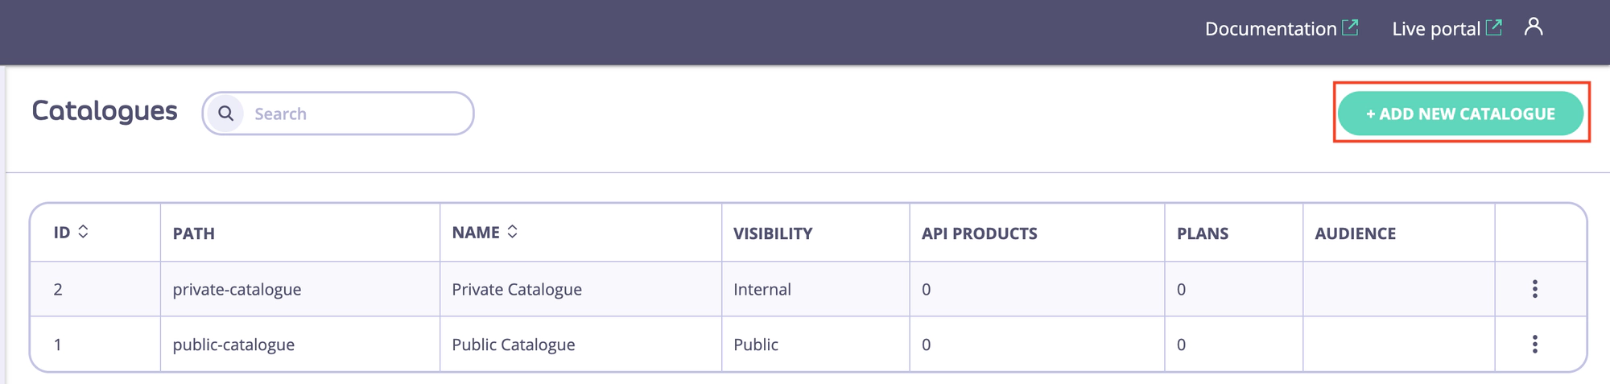Click external-link icon beside Live portal

point(1494,28)
